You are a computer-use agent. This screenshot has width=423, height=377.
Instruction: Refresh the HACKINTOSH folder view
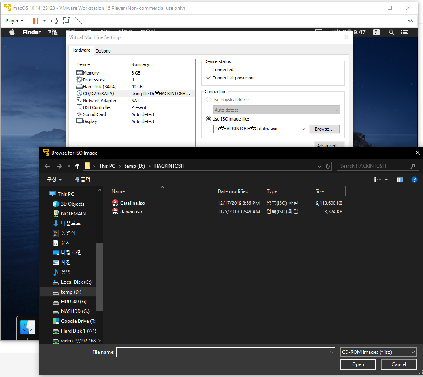[327, 166]
